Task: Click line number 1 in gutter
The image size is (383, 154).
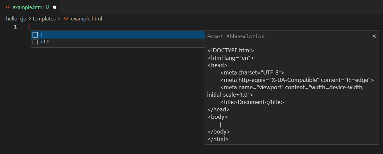Action: click(15, 27)
